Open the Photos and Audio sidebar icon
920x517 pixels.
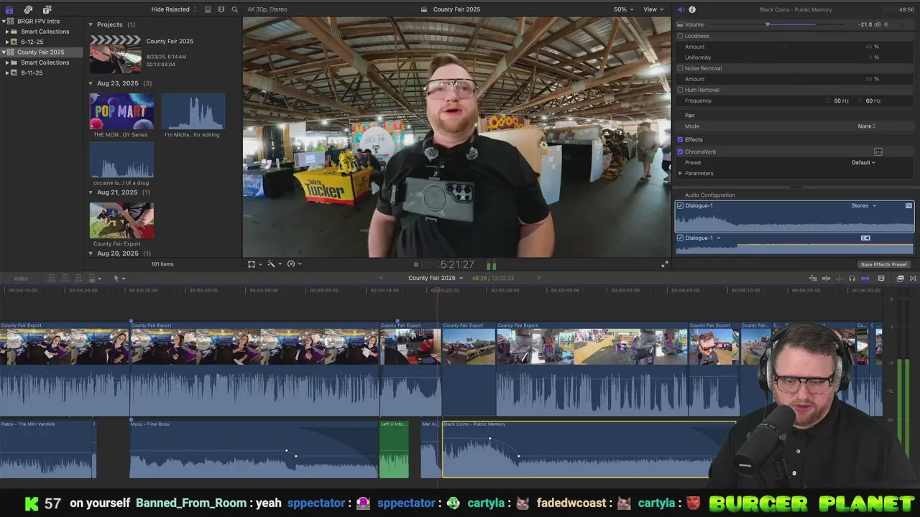coord(28,9)
